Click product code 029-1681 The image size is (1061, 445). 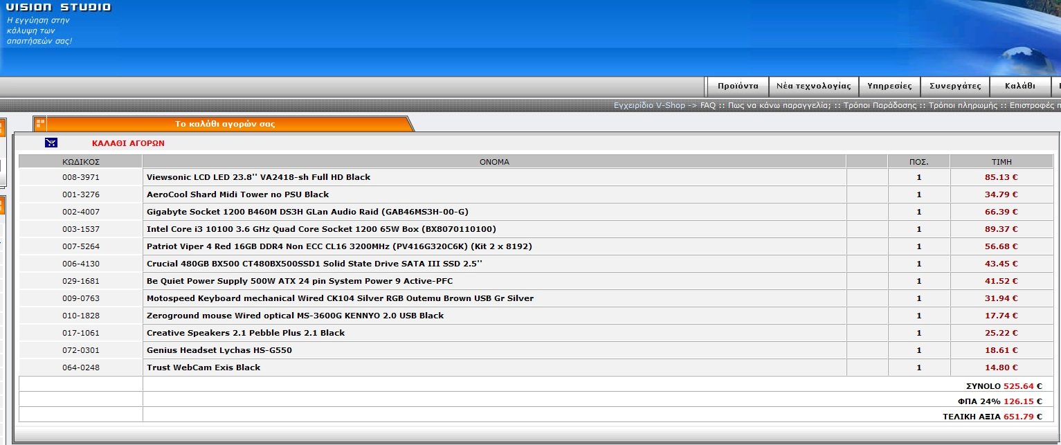tap(81, 281)
